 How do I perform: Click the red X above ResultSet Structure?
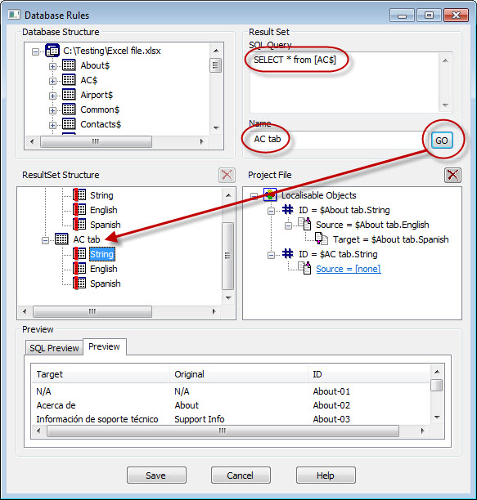pos(227,175)
